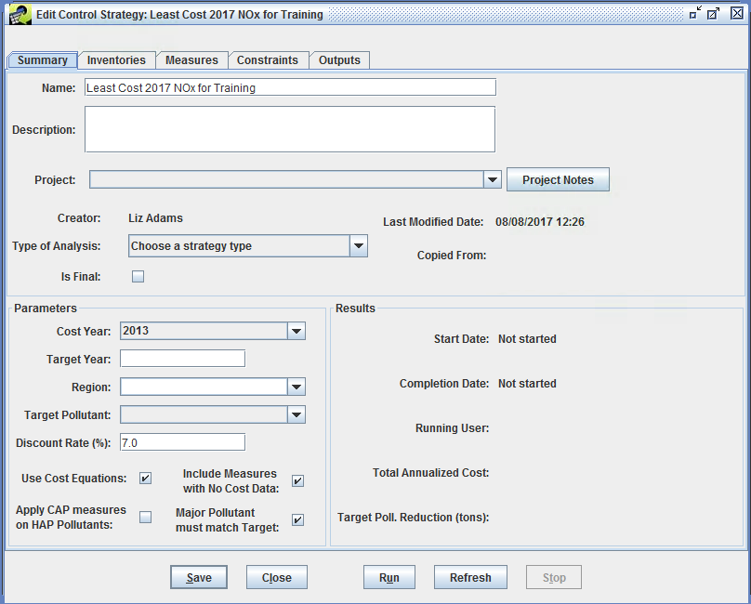Image resolution: width=751 pixels, height=604 pixels.
Task: Switch to the Inventories tab
Action: (x=116, y=59)
